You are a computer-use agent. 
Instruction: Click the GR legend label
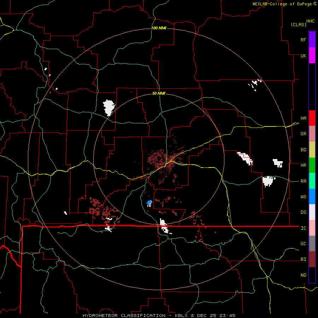click(304, 134)
